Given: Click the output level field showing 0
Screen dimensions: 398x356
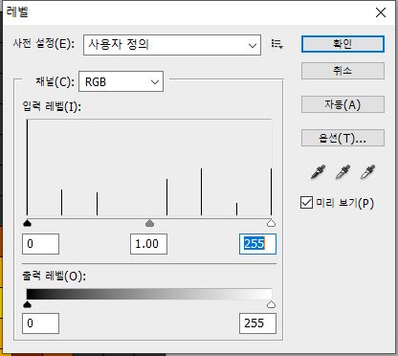Looking at the screenshot, I should point(40,323).
